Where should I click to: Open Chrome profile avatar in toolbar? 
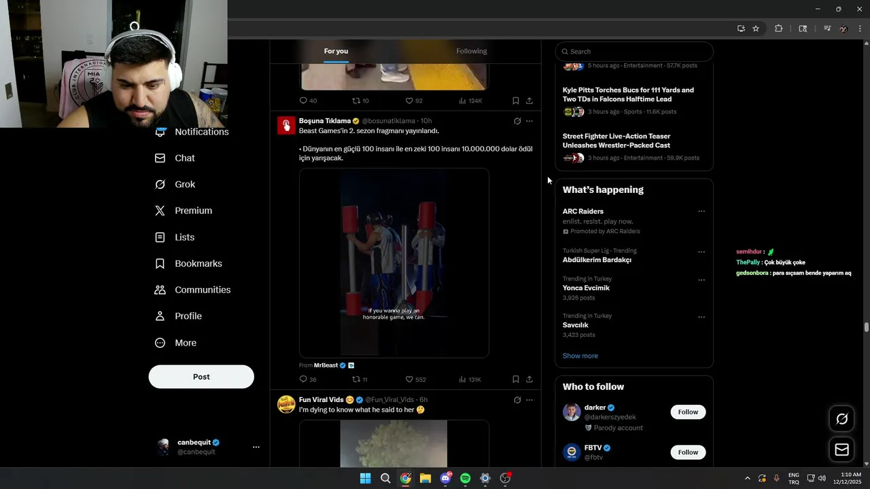[843, 29]
